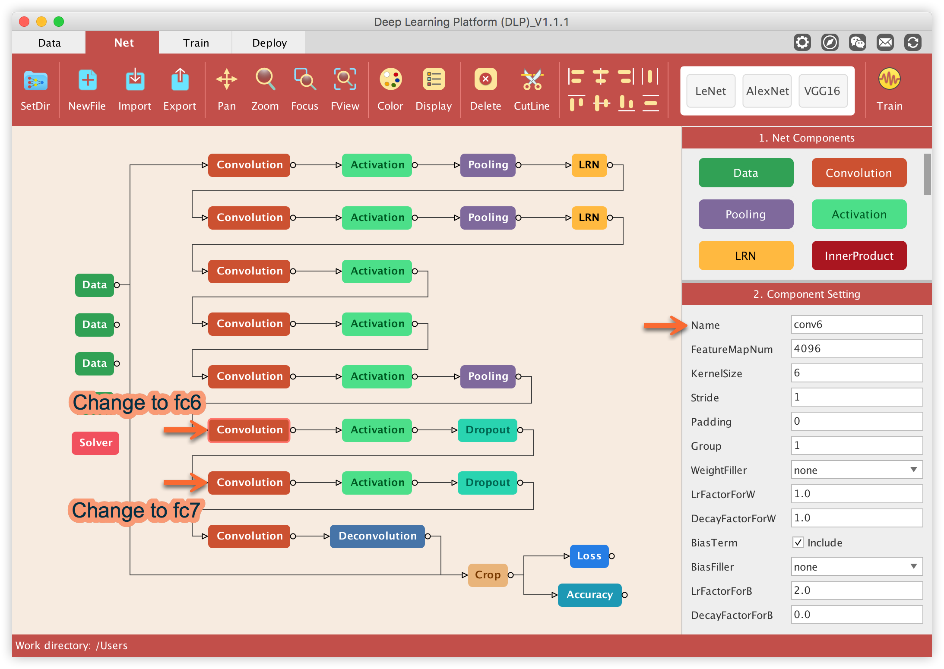Open the WeightFiller dropdown
This screenshot has height=669, width=944.
pos(856,470)
